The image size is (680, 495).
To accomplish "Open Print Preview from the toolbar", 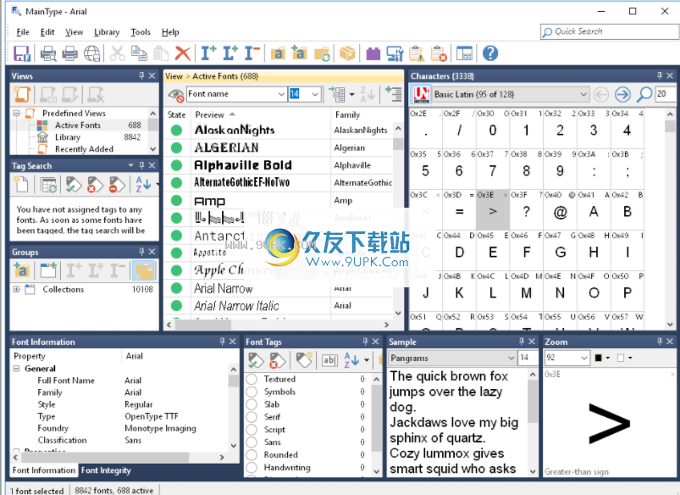I will 48,53.
